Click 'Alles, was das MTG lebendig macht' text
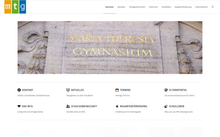Image resolution: width=220 pixels, height=137 pixels. click(x=179, y=112)
